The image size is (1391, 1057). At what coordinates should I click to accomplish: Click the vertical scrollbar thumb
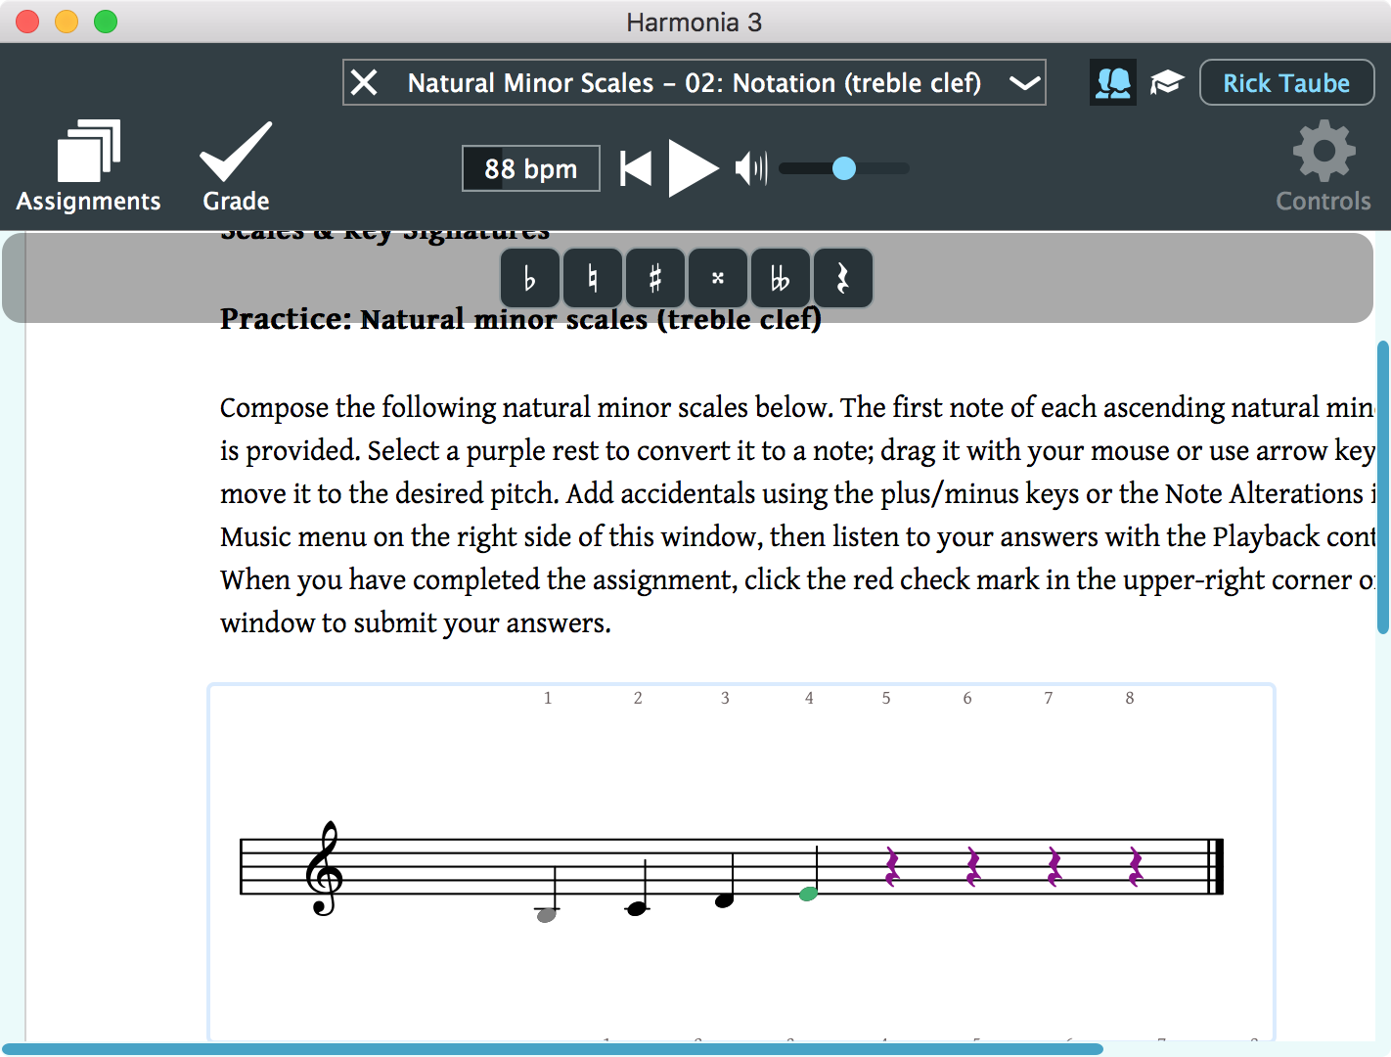click(x=1383, y=487)
